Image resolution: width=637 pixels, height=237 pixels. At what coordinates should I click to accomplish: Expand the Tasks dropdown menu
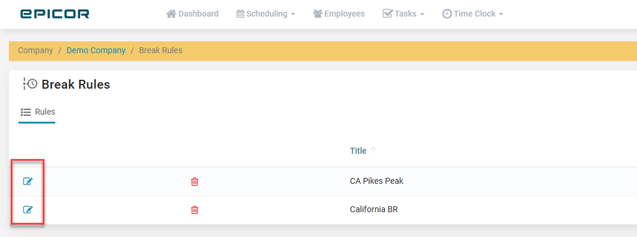pyautogui.click(x=404, y=14)
